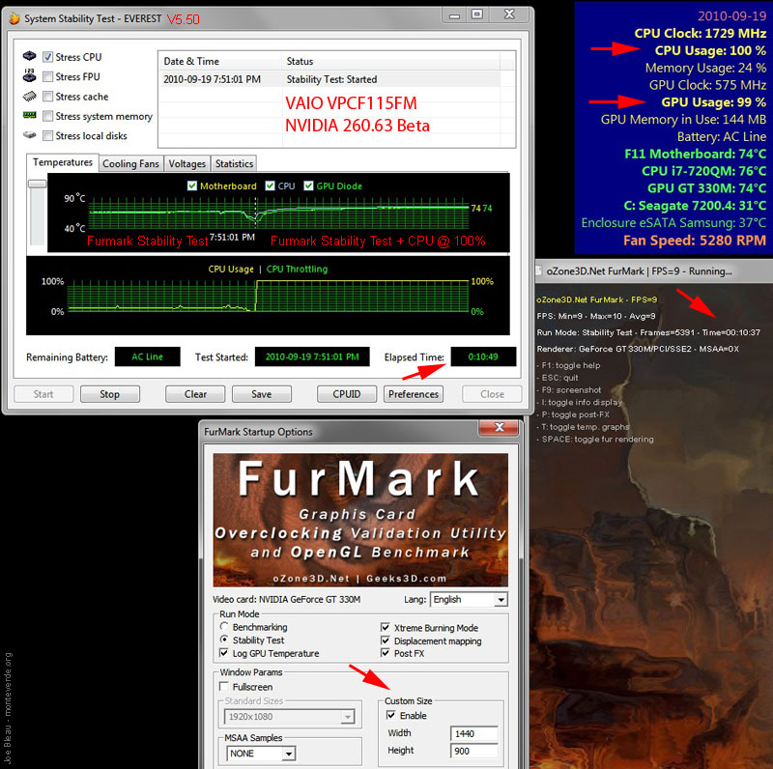Screen dimensions: 773x769
Task: Click the Elapsed Time value 0:10:49
Action: tap(483, 356)
